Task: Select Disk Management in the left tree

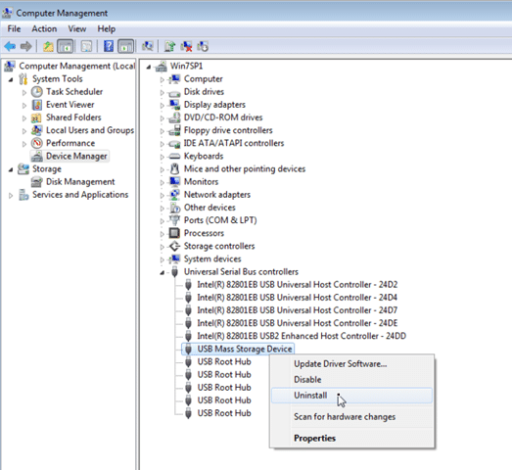Action: click(80, 181)
